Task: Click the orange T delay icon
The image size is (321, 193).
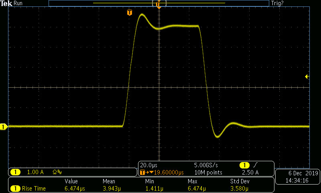Action: [144, 172]
